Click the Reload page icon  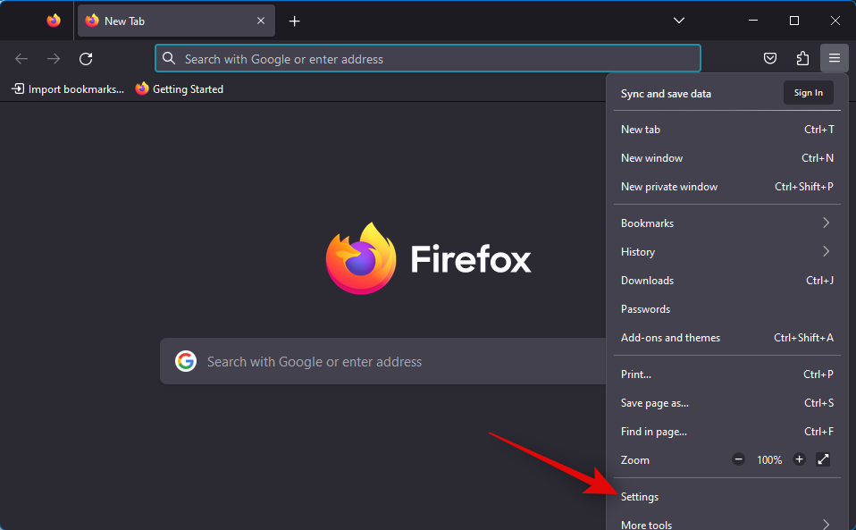[86, 59]
